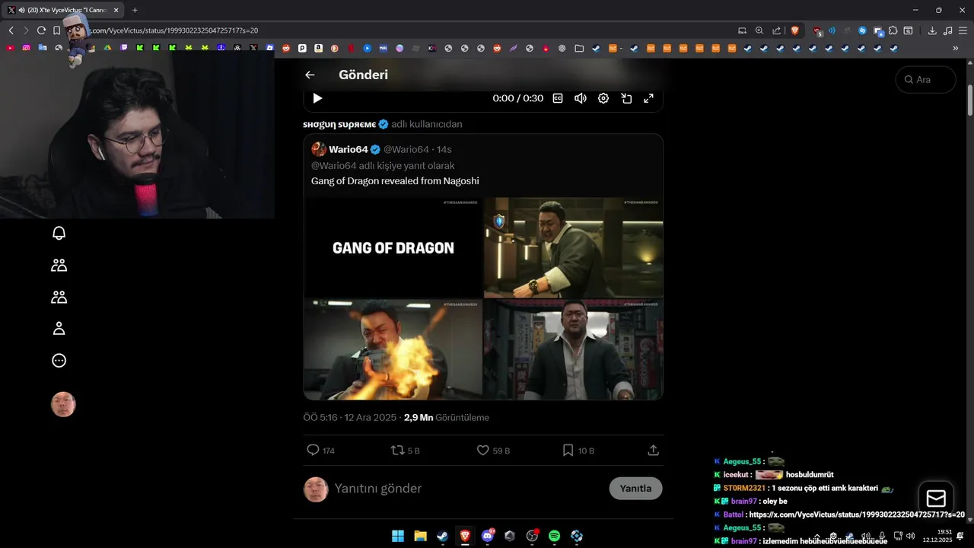Enable picture-in-picture for the video
This screenshot has height=548, width=974.
pos(626,98)
